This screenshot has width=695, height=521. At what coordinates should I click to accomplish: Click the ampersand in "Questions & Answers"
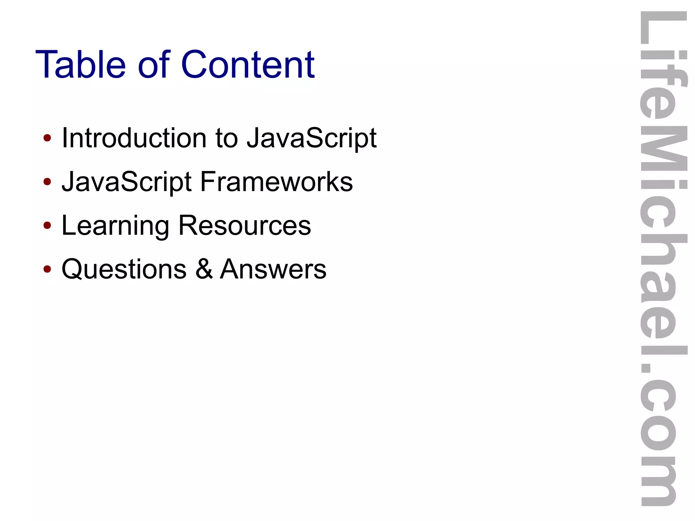pos(204,269)
